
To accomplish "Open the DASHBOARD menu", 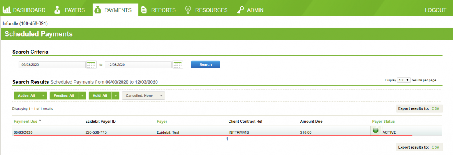I will 29,10.
